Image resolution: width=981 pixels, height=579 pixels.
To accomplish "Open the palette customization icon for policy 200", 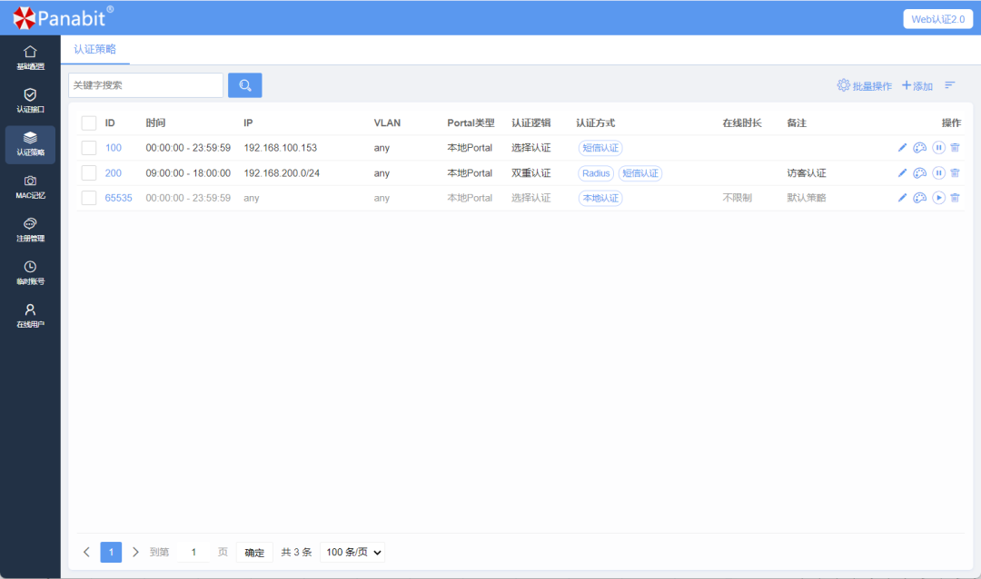I will click(x=920, y=172).
